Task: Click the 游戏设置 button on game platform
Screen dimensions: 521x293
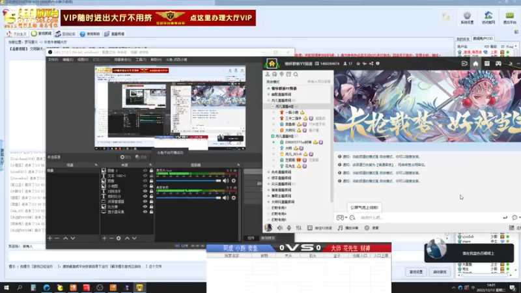Action: 416,272
